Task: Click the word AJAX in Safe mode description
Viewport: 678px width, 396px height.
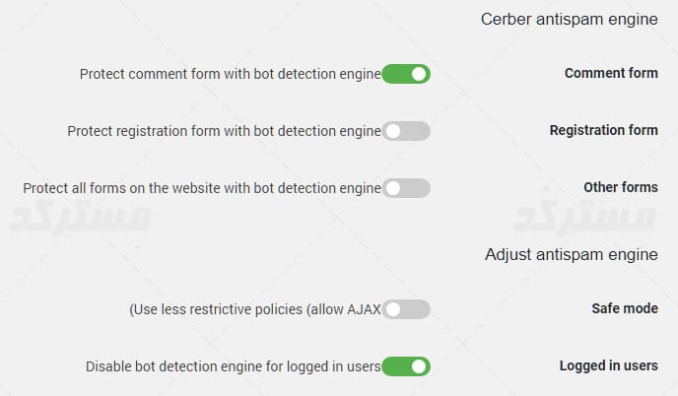Action: pos(364,309)
